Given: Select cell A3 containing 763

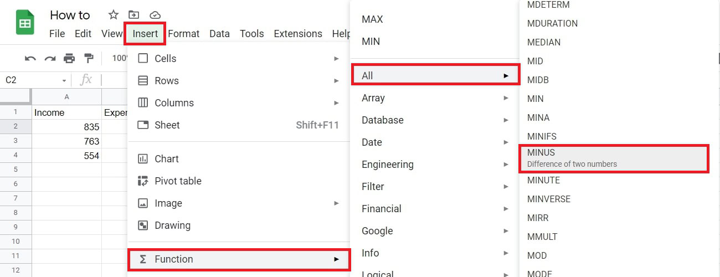Looking at the screenshot, I should click(x=66, y=141).
